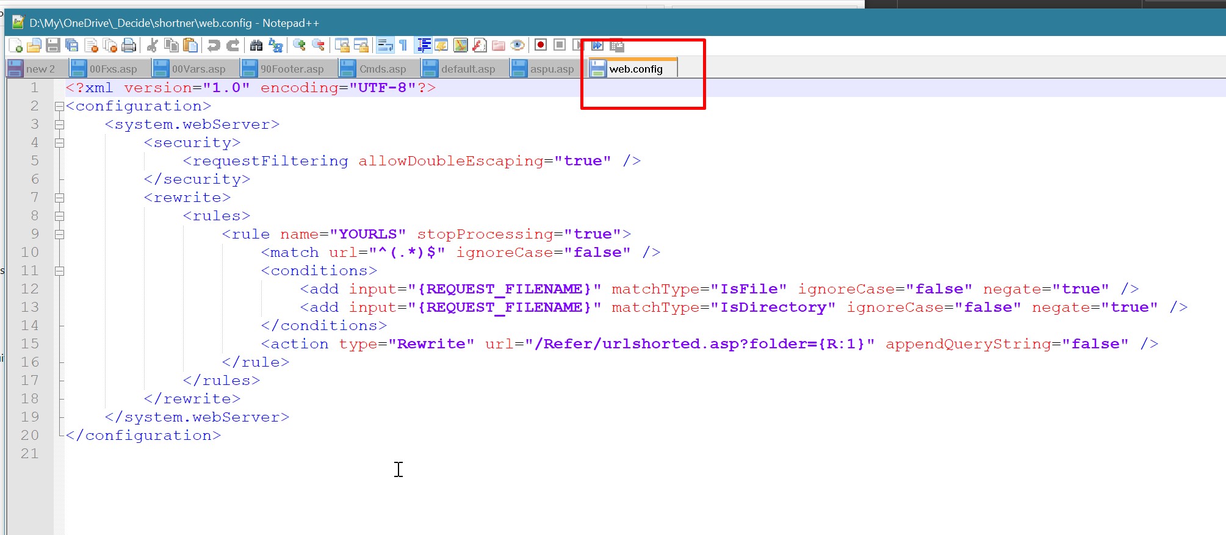Save the current file via toolbar
Screen dimensions: 1226x535
pyautogui.click(x=53, y=45)
